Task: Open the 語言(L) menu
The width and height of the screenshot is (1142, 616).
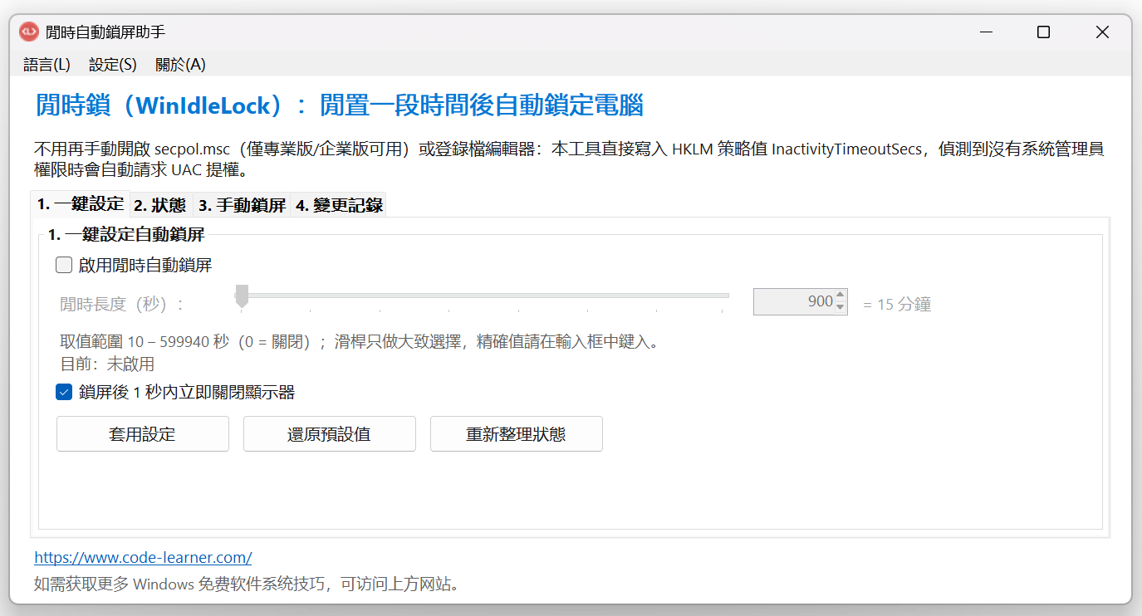Action: coord(47,64)
